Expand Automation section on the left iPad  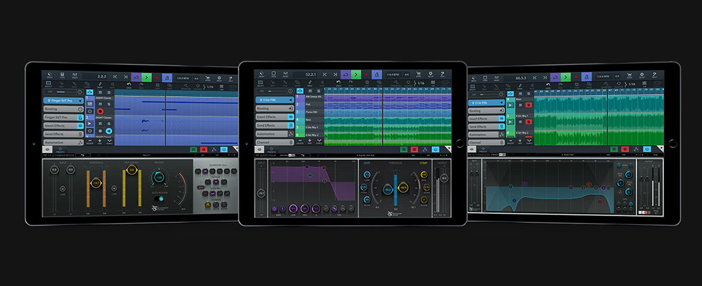tap(63, 142)
